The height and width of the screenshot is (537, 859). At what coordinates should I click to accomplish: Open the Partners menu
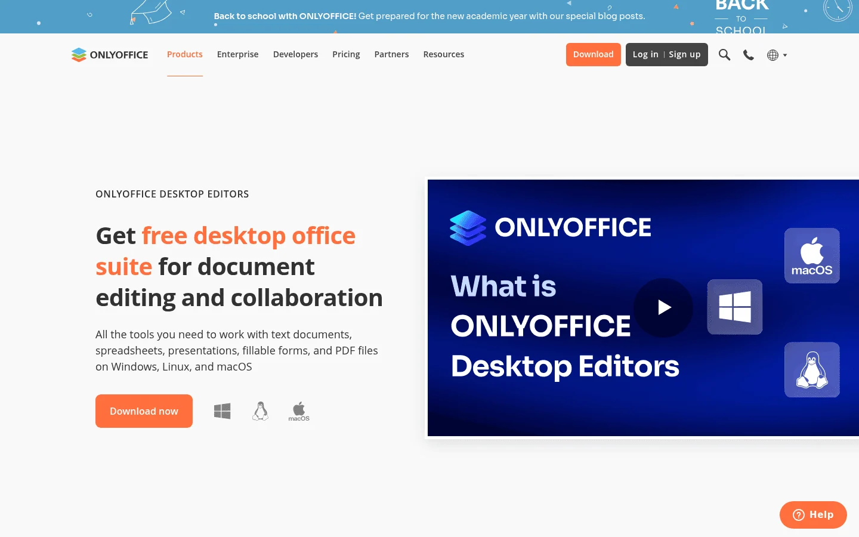coord(391,54)
